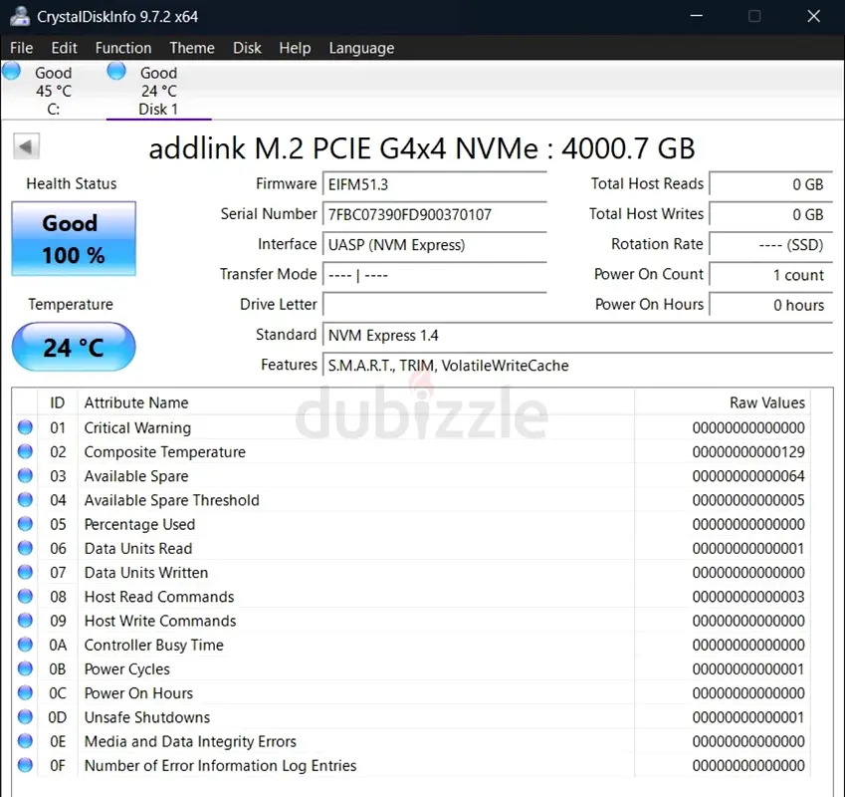Open the Theme menu
The width and height of the screenshot is (845, 797).
tap(192, 48)
